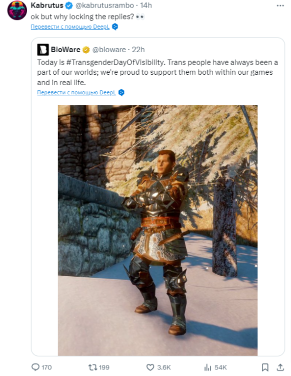The height and width of the screenshot is (376, 291).
Task: Translate Kabrutus post with DeepL
Action: 70,27
